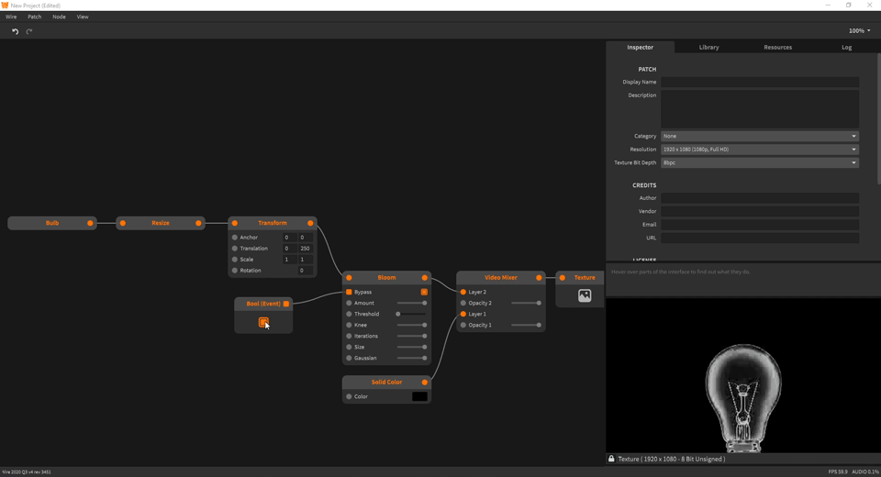Viewport: 881px width, 477px height.
Task: Switch to the Log tab
Action: pyautogui.click(x=846, y=47)
